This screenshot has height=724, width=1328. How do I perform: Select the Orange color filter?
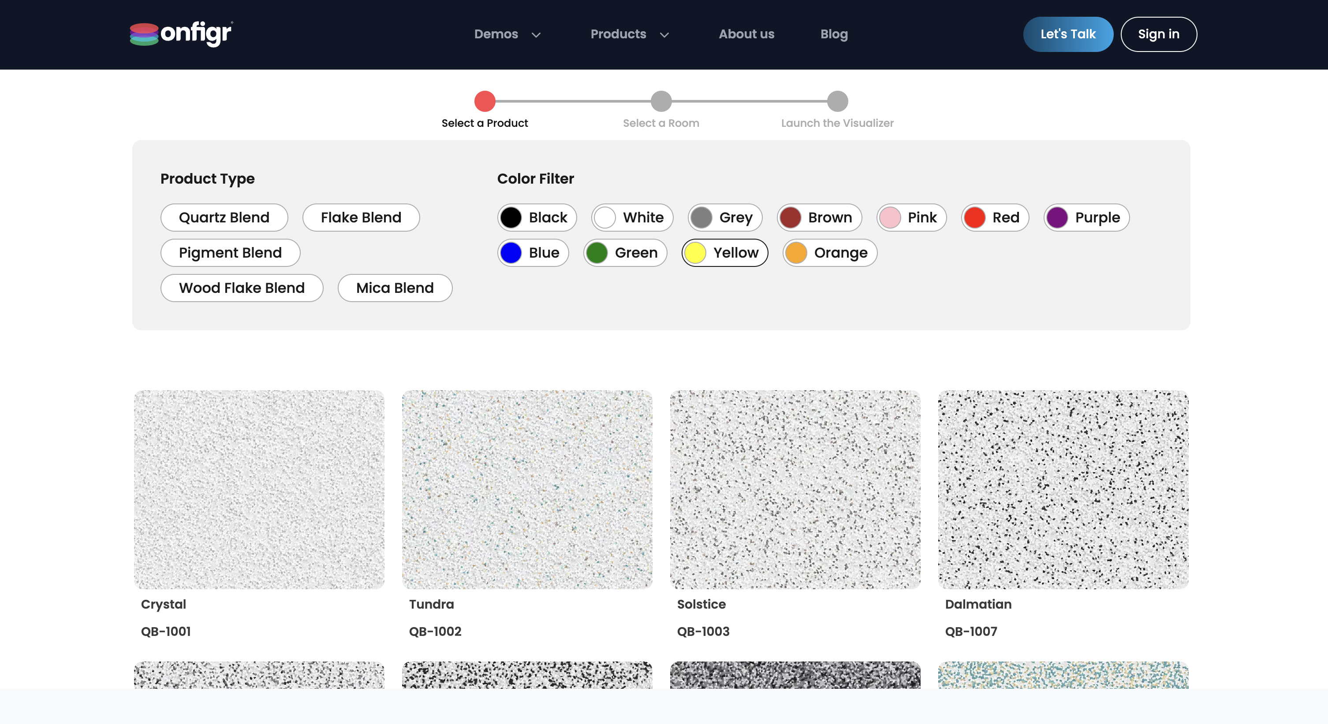(829, 253)
